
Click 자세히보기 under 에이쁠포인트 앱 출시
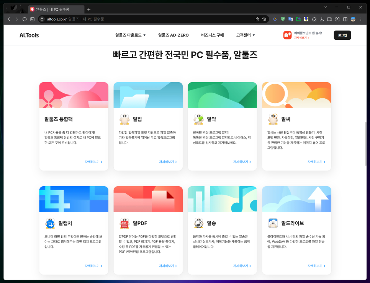301,38
